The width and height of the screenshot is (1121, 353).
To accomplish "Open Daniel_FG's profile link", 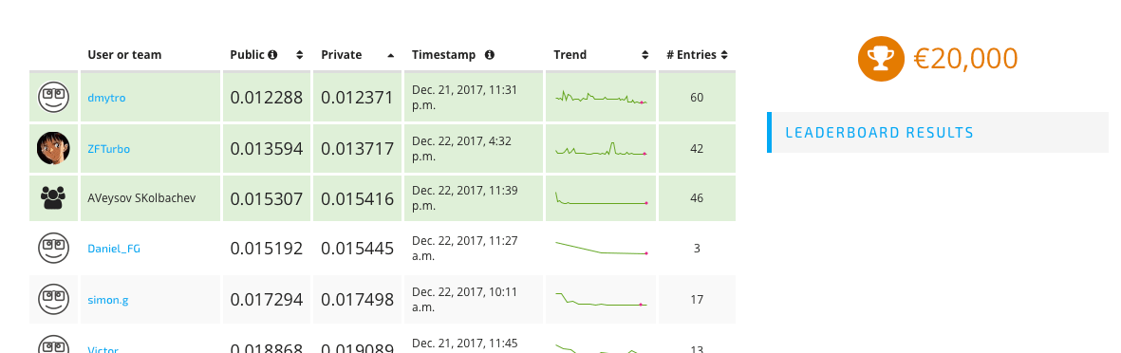I will [114, 249].
